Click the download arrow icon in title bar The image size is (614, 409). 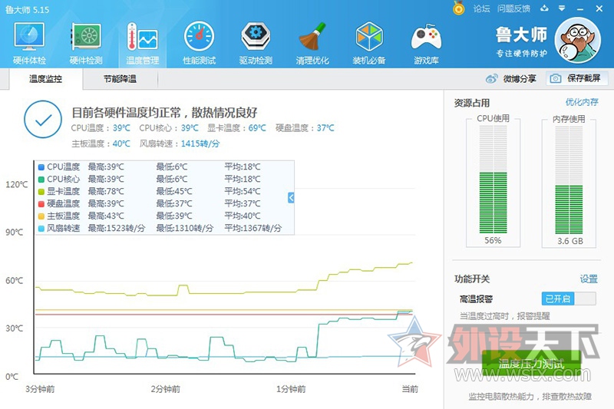point(544,8)
